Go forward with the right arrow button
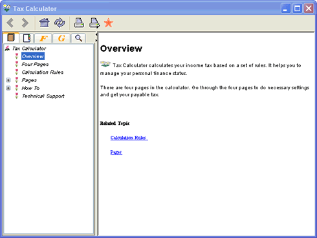This screenshot has width=317, height=238. pyautogui.click(x=25, y=23)
